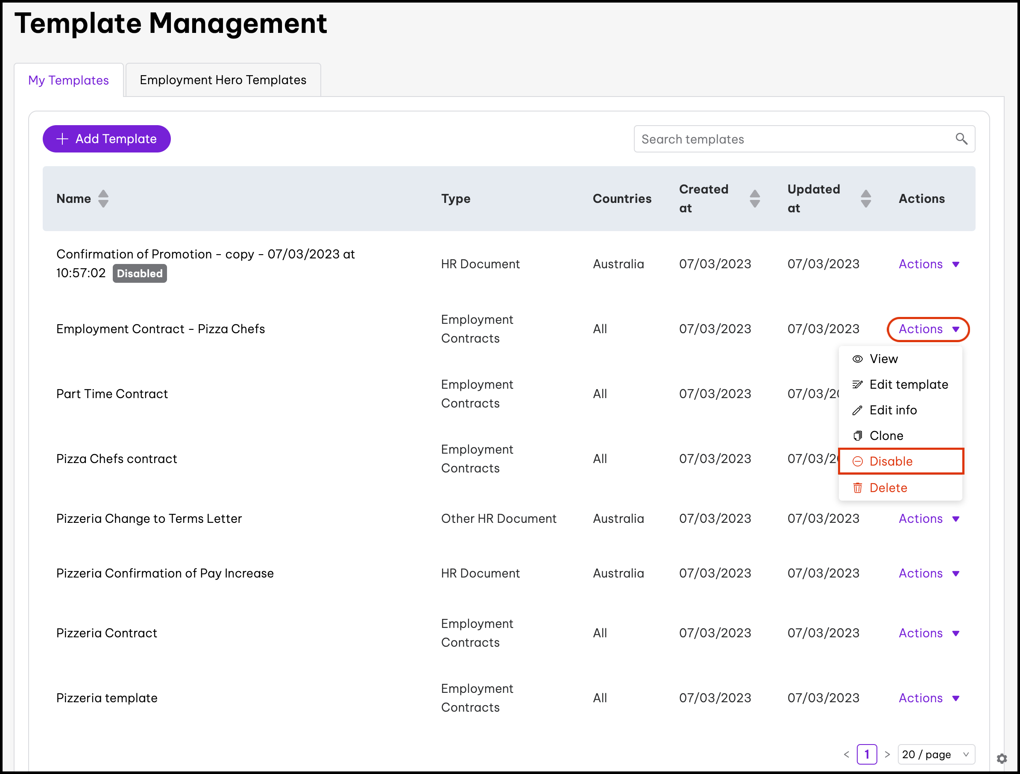Click the eye icon beside View
The image size is (1020, 774).
point(857,359)
